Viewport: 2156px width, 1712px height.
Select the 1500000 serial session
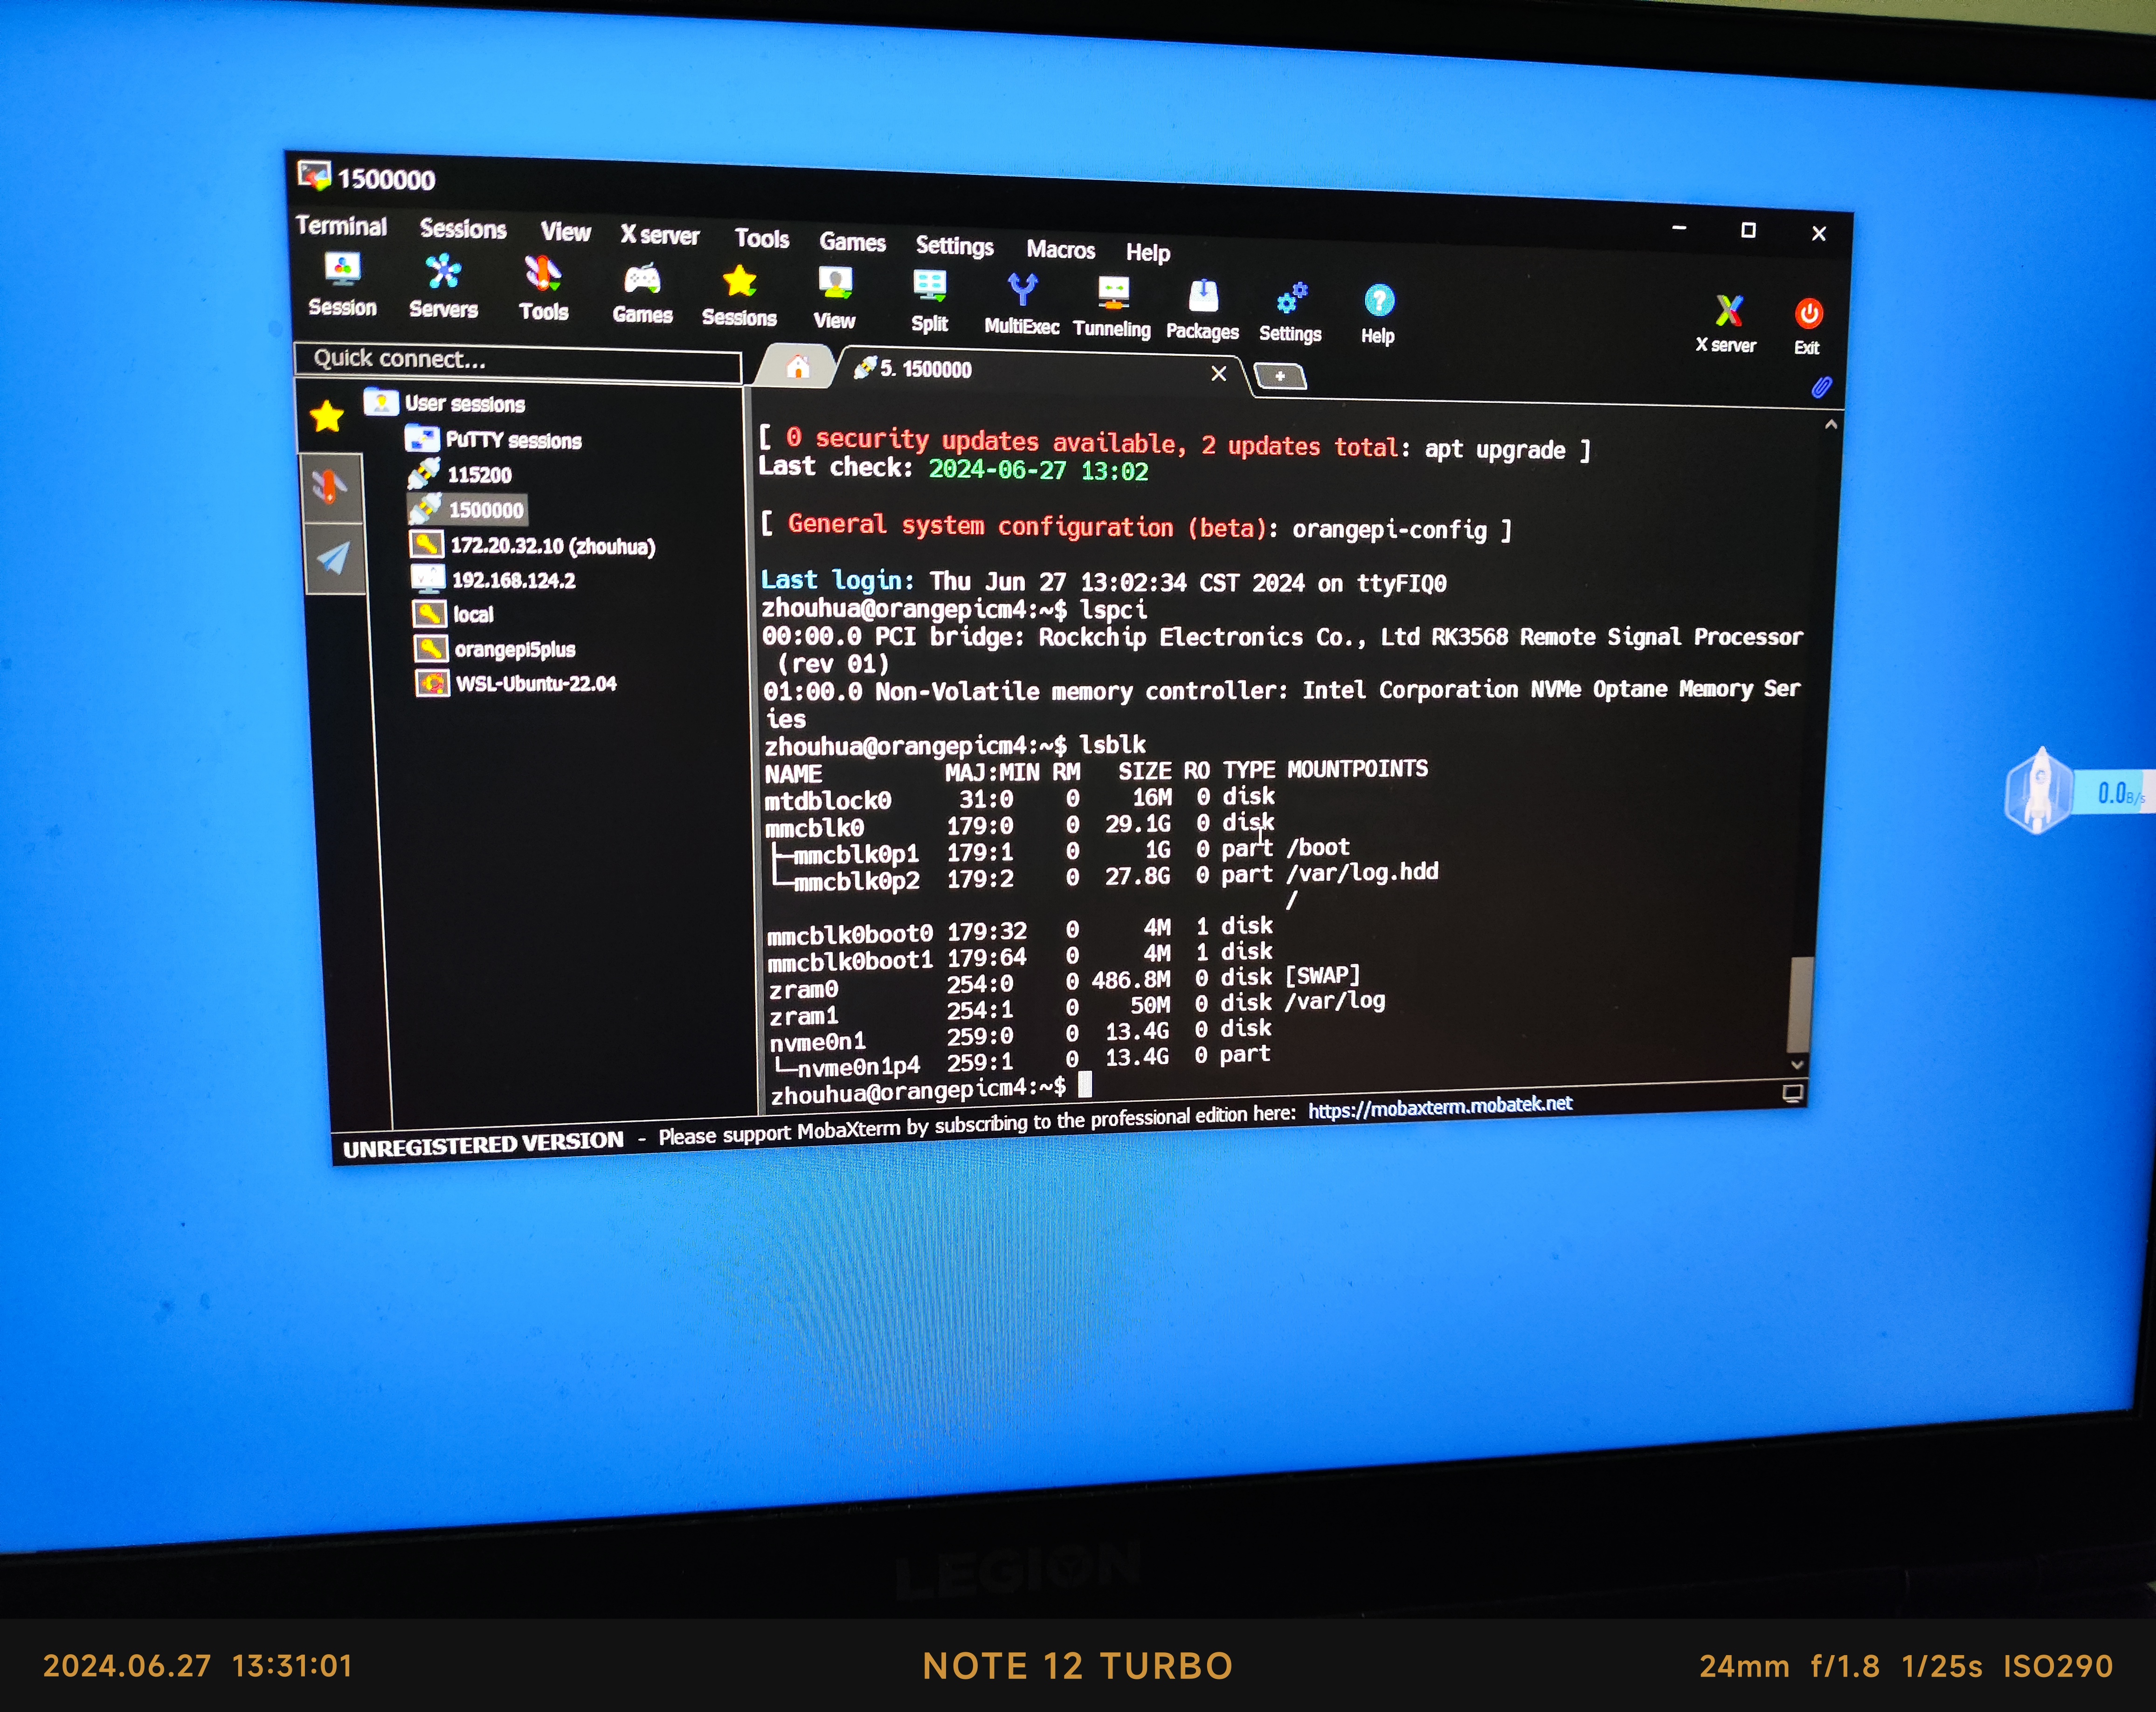click(x=467, y=509)
